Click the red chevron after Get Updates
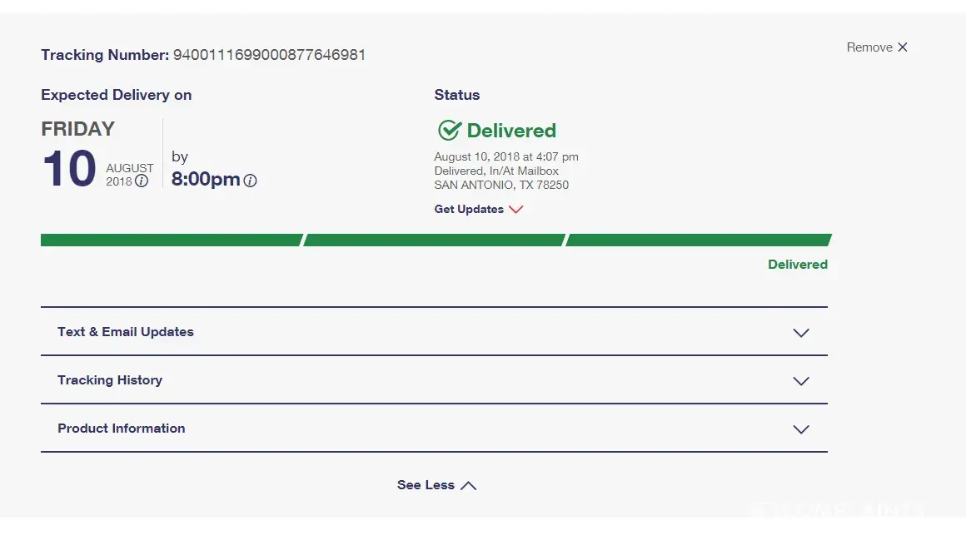The width and height of the screenshot is (966, 555). coord(515,210)
